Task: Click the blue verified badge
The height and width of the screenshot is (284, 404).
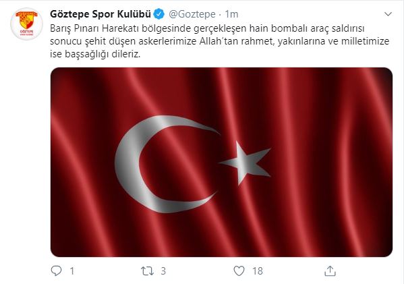Action: pos(159,14)
